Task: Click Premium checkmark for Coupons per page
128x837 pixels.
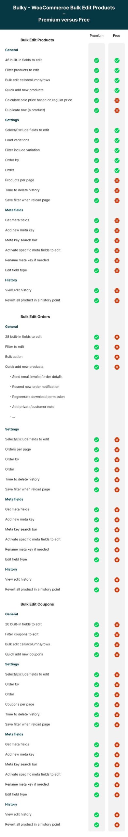Action: pyautogui.click(x=97, y=705)
